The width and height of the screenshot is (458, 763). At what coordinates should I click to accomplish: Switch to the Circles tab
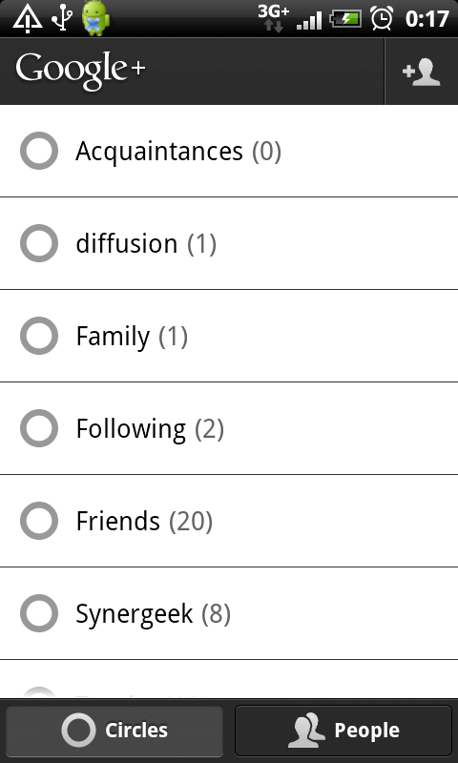114,731
